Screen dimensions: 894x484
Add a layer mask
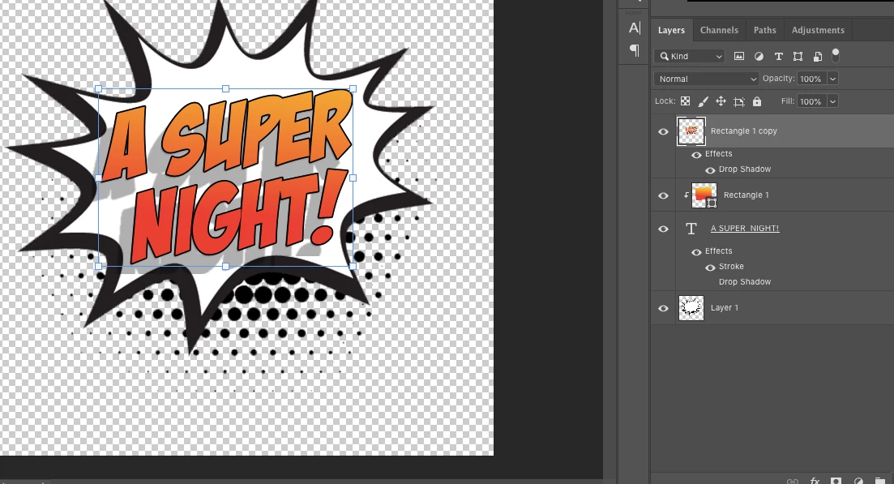(x=836, y=481)
